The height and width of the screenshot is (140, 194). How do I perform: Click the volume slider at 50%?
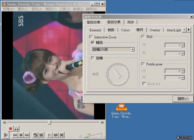93,136
